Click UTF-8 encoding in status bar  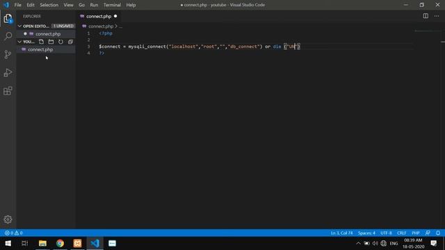[386, 233]
